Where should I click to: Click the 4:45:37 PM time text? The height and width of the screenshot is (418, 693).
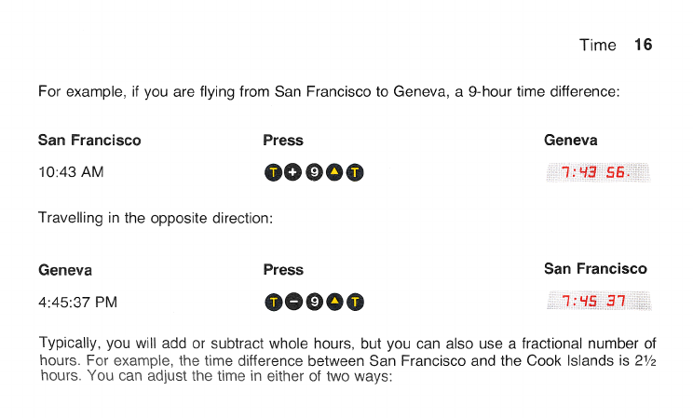78,303
